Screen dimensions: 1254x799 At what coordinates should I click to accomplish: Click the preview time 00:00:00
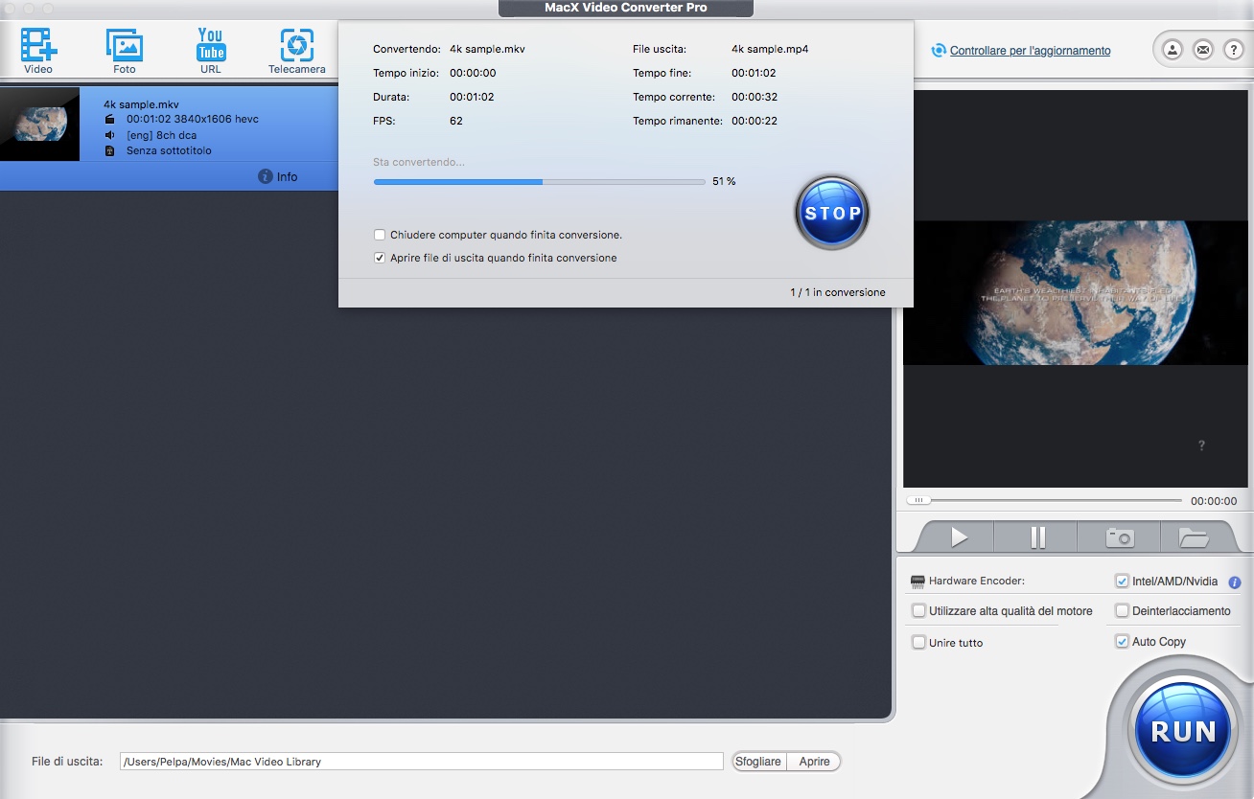(x=1214, y=501)
